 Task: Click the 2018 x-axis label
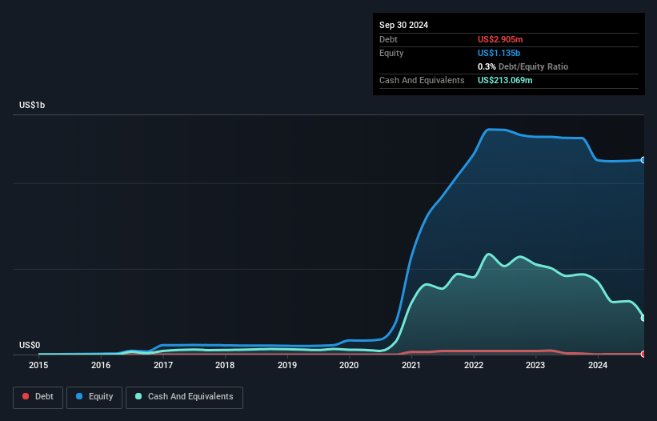click(x=225, y=365)
